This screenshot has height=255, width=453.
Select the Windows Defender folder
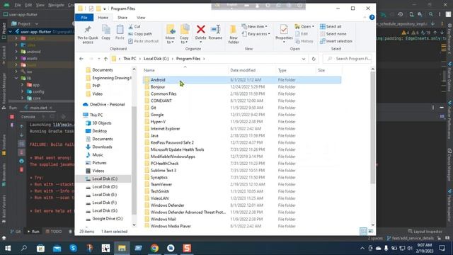point(167,205)
